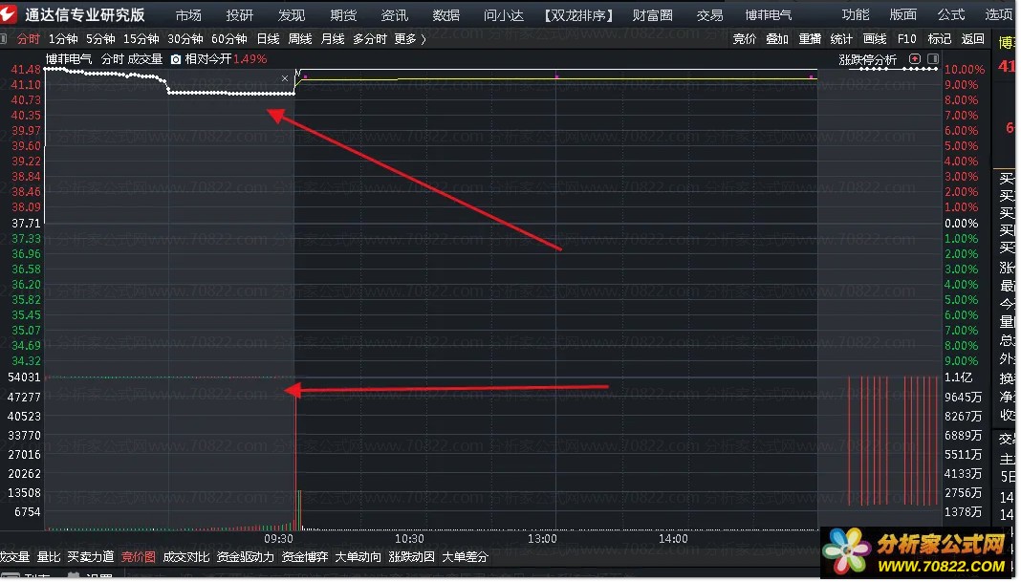This screenshot has width=1021, height=582.
Task: Select the 资金驱动力 indicator tab
Action: 246,557
